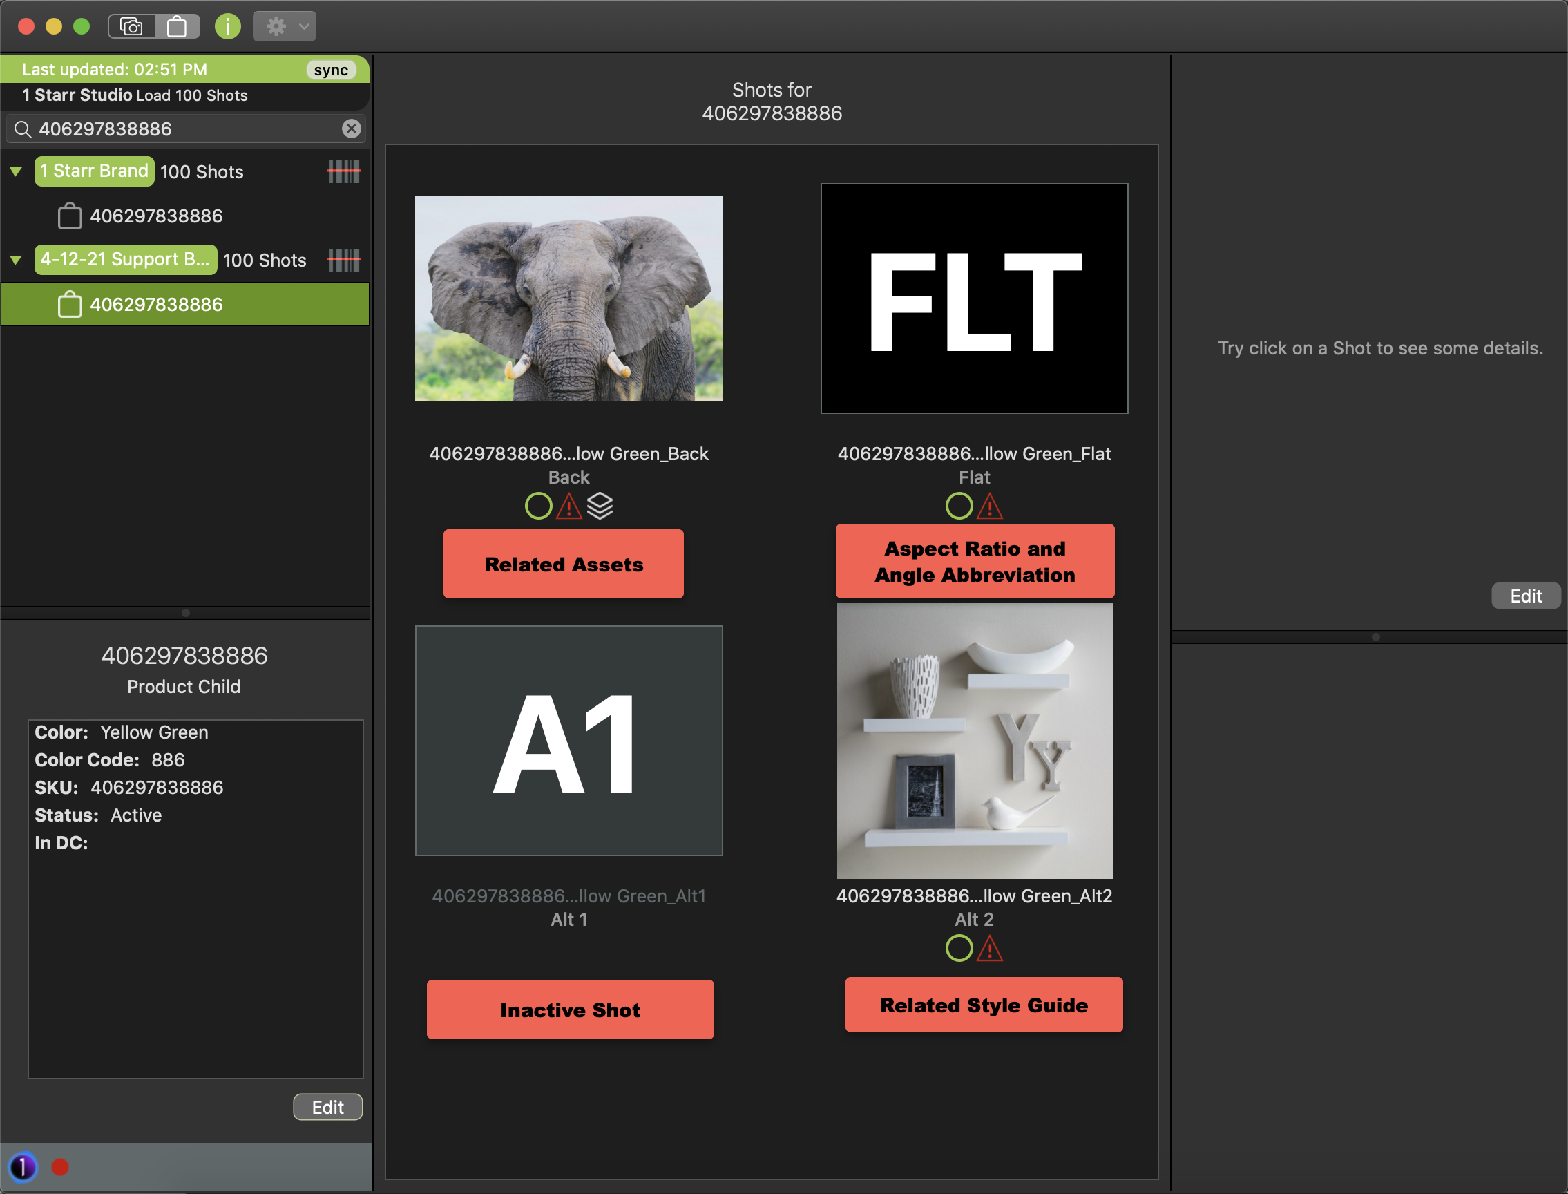Collapse the 4-12-21 Support B group
Screen dimensions: 1568x1194
(x=16, y=260)
